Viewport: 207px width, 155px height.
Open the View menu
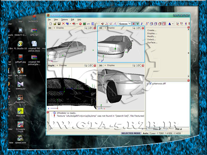tap(56, 20)
